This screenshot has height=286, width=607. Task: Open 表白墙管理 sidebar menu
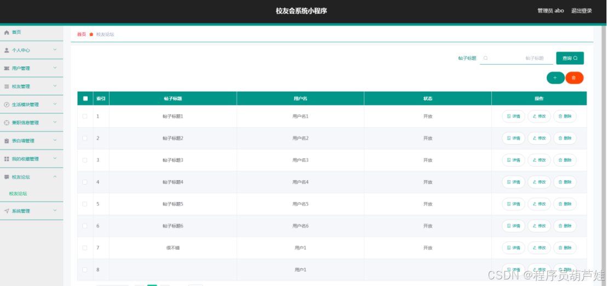click(31, 141)
